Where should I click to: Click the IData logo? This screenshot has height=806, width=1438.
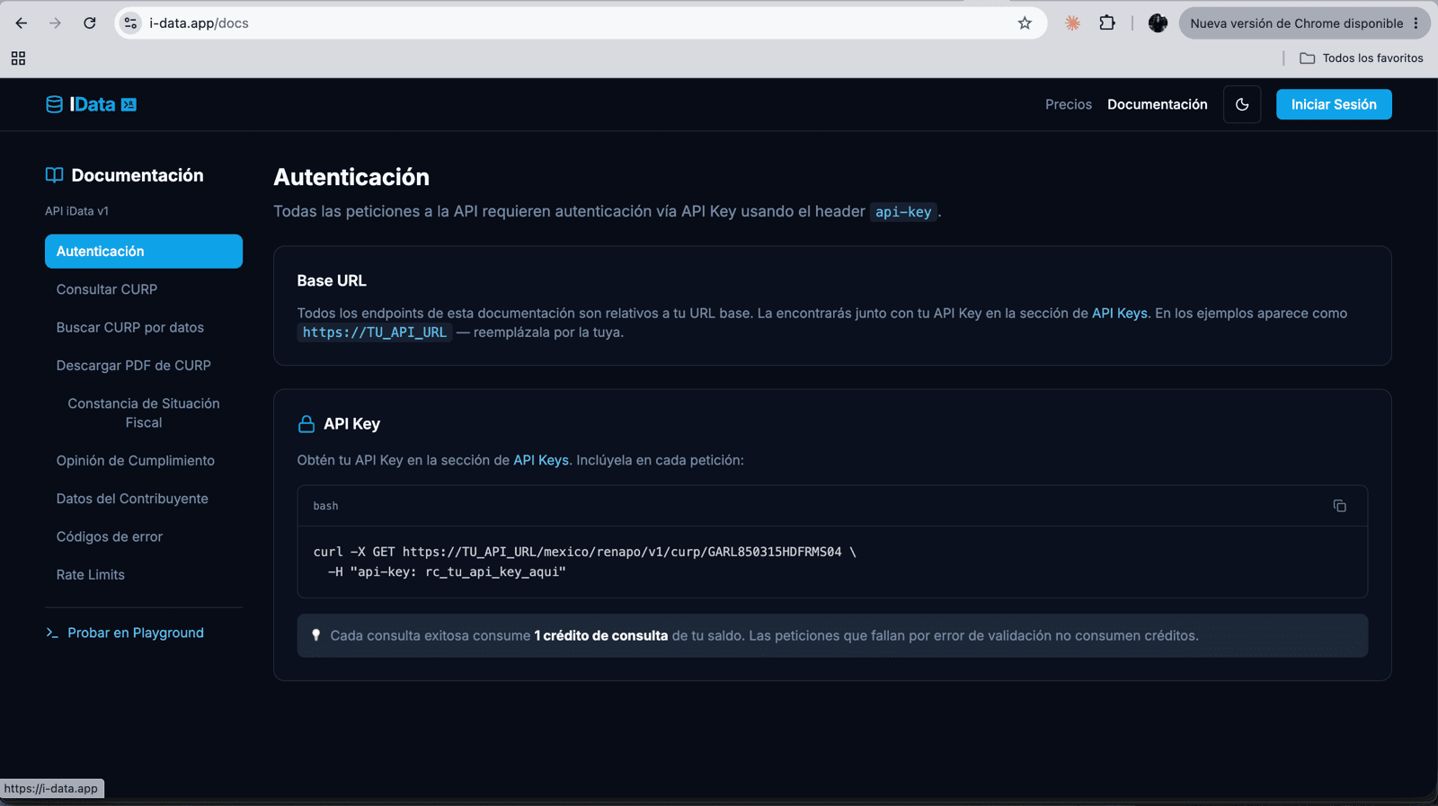click(91, 104)
